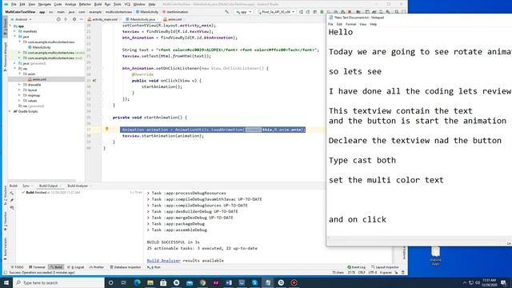
Task: Collapse the app module tree node
Action: [x=10, y=26]
